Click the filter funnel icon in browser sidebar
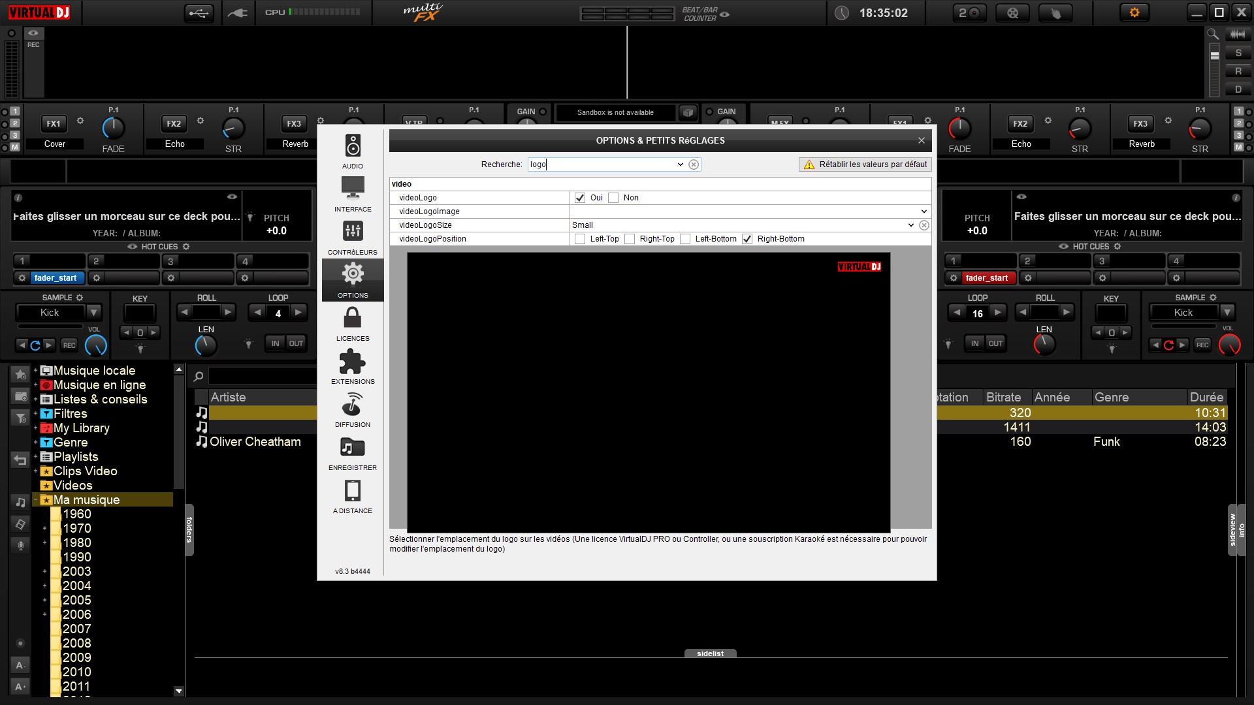The image size is (1254, 705). click(x=20, y=418)
